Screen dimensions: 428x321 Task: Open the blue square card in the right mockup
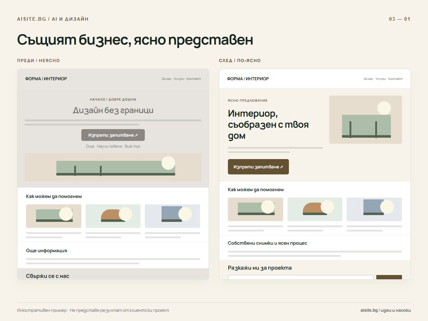pyautogui.click(x=374, y=209)
